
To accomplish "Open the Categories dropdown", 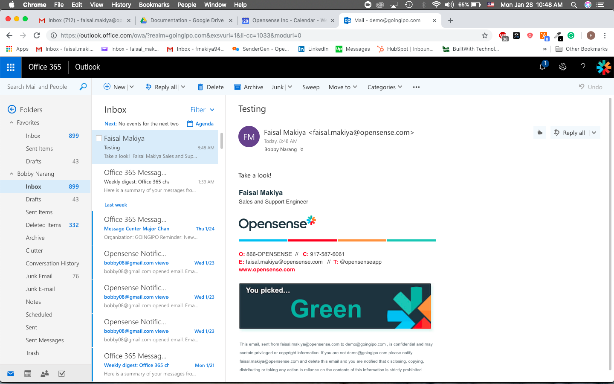I will click(385, 87).
